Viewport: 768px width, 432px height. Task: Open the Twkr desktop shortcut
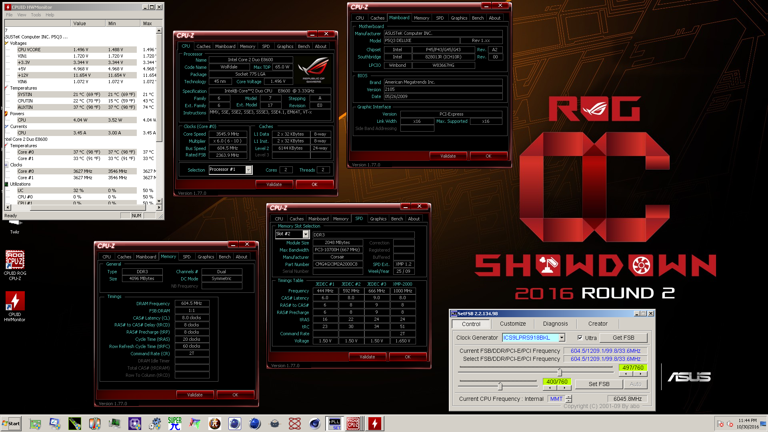pyautogui.click(x=15, y=227)
